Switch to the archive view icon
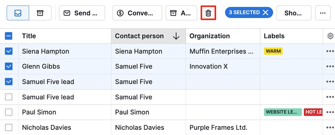Screen dimensions: 335x135 click(40, 13)
